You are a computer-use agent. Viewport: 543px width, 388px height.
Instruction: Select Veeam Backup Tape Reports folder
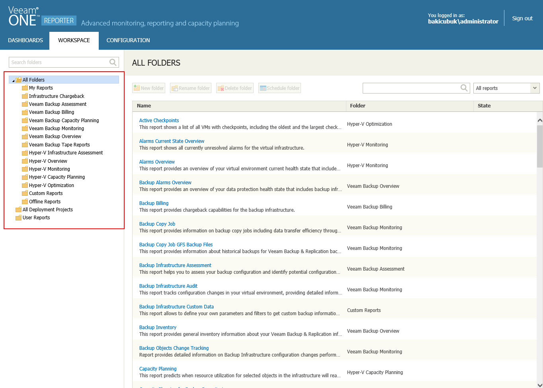tap(59, 145)
